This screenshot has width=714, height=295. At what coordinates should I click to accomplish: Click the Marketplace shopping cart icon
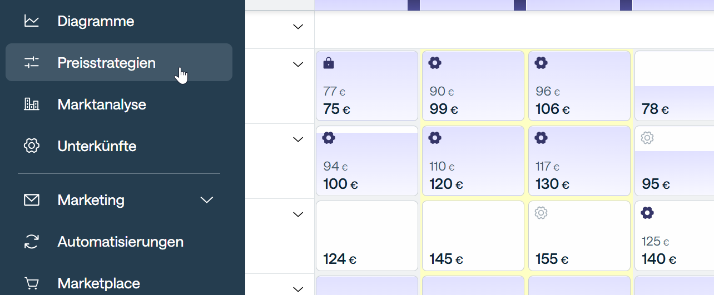coord(32,283)
